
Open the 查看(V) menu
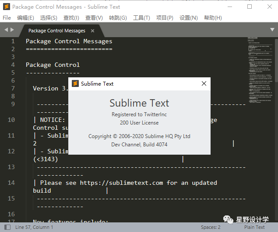tap(94, 18)
